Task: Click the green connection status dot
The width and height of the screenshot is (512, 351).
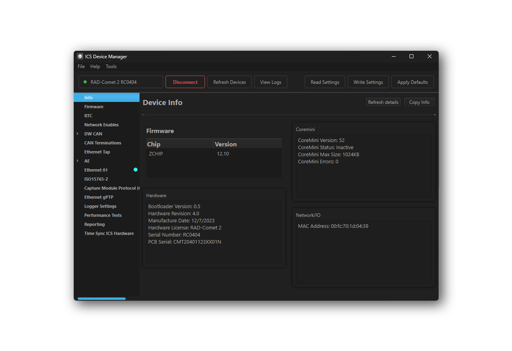Action: click(85, 82)
